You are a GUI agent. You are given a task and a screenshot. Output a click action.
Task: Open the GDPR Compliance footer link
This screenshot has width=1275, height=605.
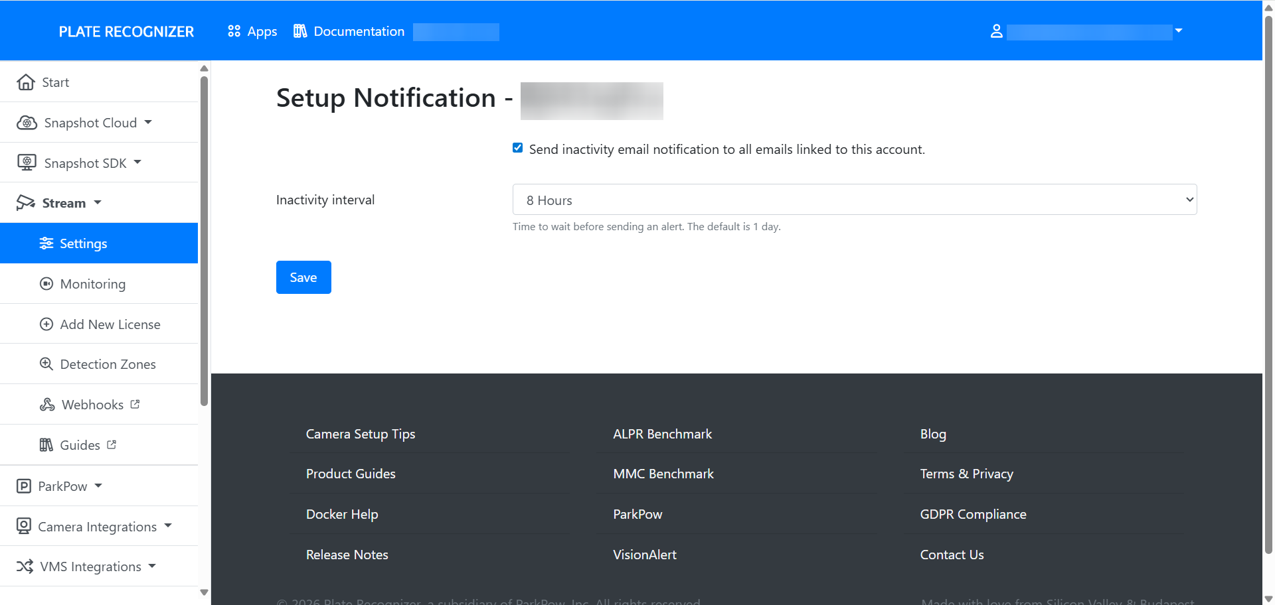pyautogui.click(x=974, y=514)
